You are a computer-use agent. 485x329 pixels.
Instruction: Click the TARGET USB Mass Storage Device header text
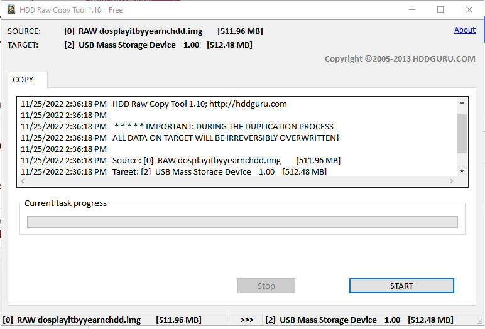127,45
